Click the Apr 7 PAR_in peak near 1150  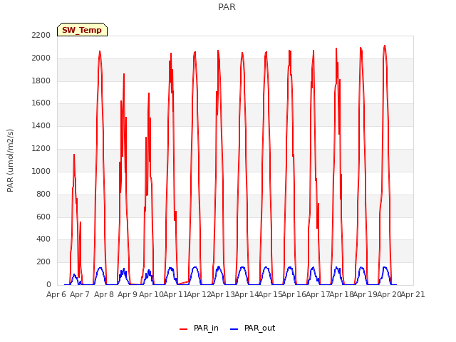click(74, 155)
